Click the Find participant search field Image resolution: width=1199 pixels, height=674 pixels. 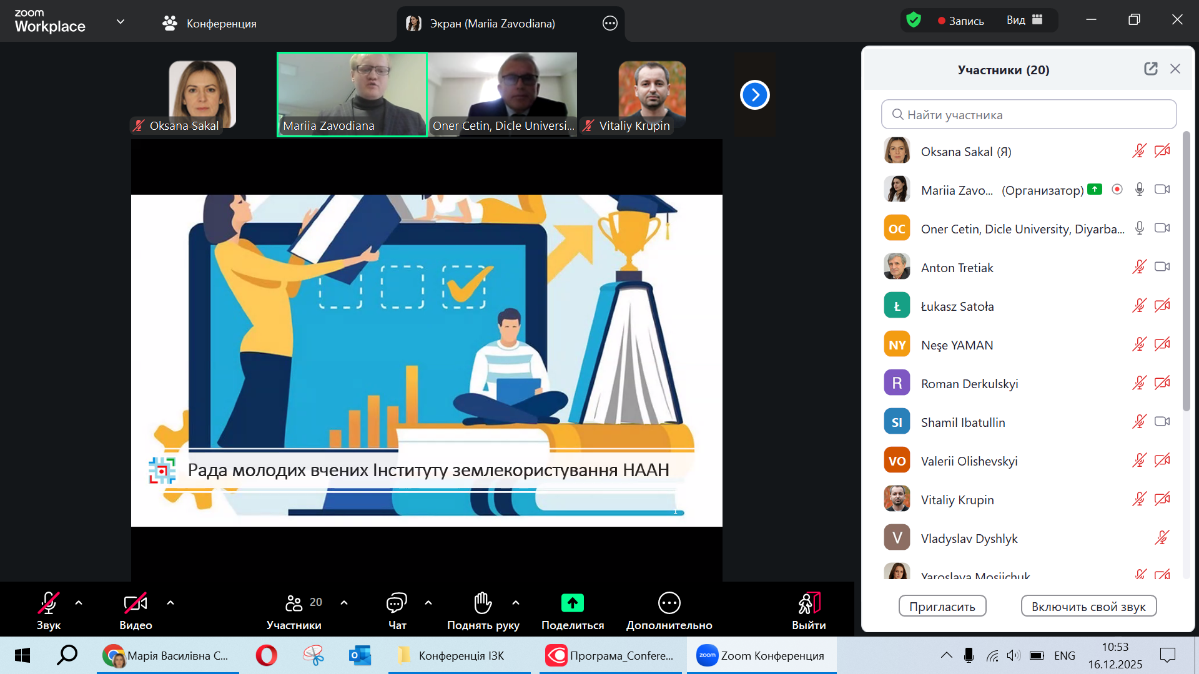click(1029, 114)
